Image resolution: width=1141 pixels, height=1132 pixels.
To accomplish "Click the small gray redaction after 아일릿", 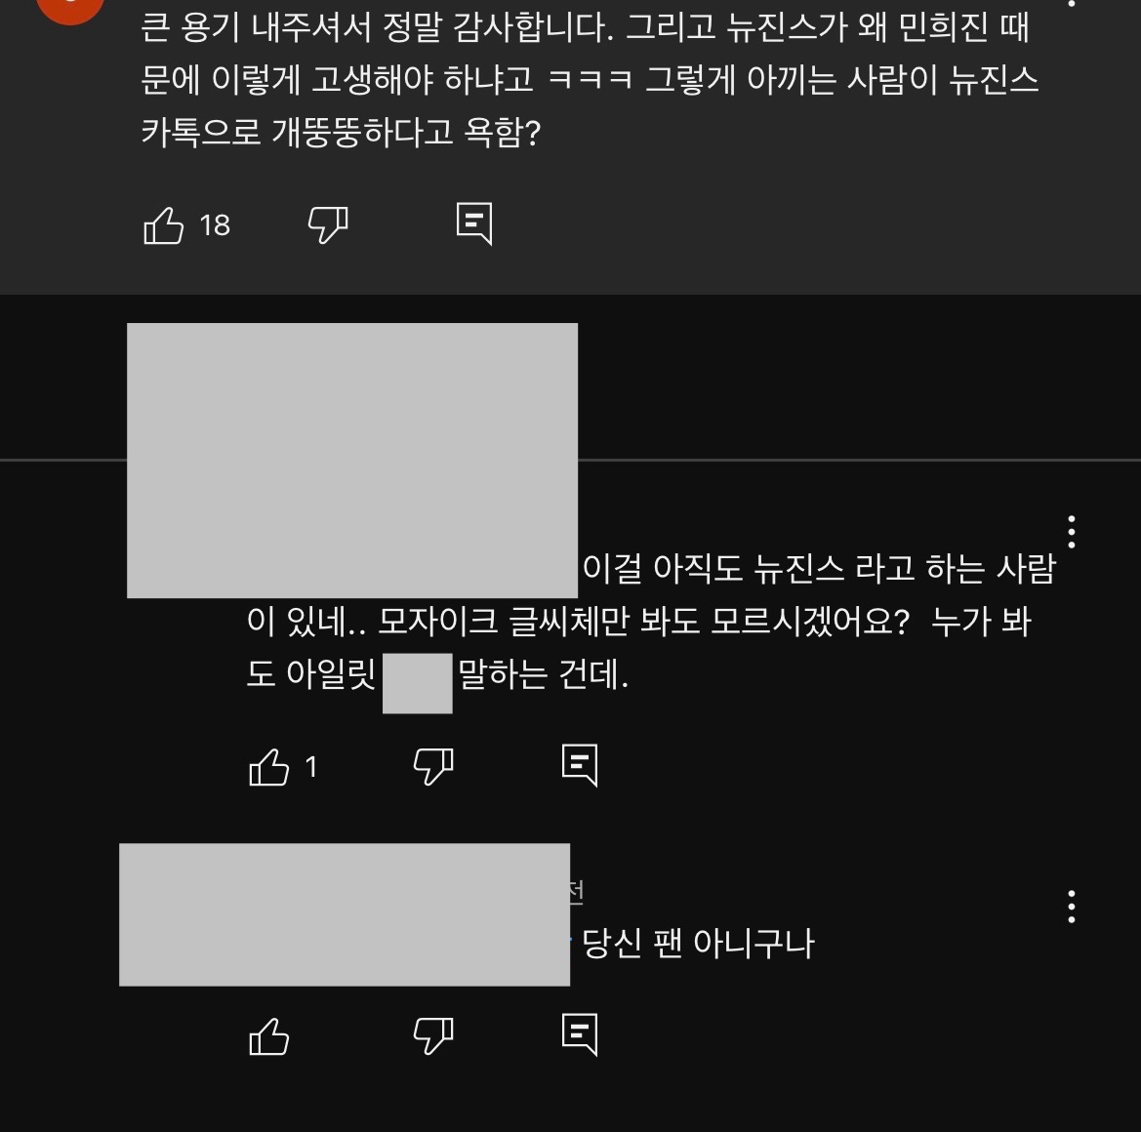I will (x=418, y=683).
